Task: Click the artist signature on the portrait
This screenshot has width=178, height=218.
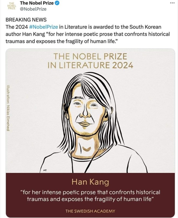Action: pyautogui.click(x=45, y=170)
